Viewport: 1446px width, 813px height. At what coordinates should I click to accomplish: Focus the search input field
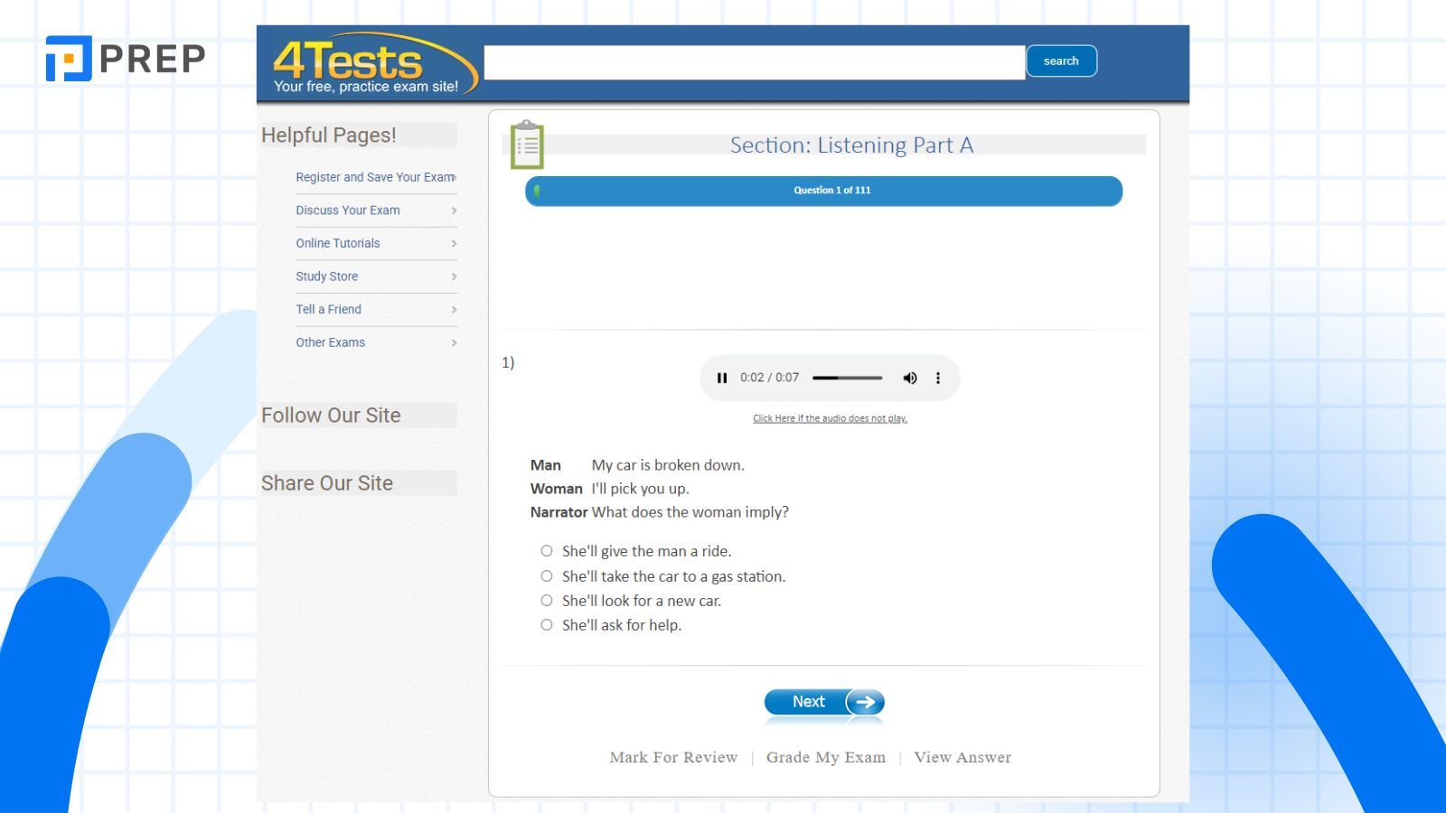click(x=755, y=62)
